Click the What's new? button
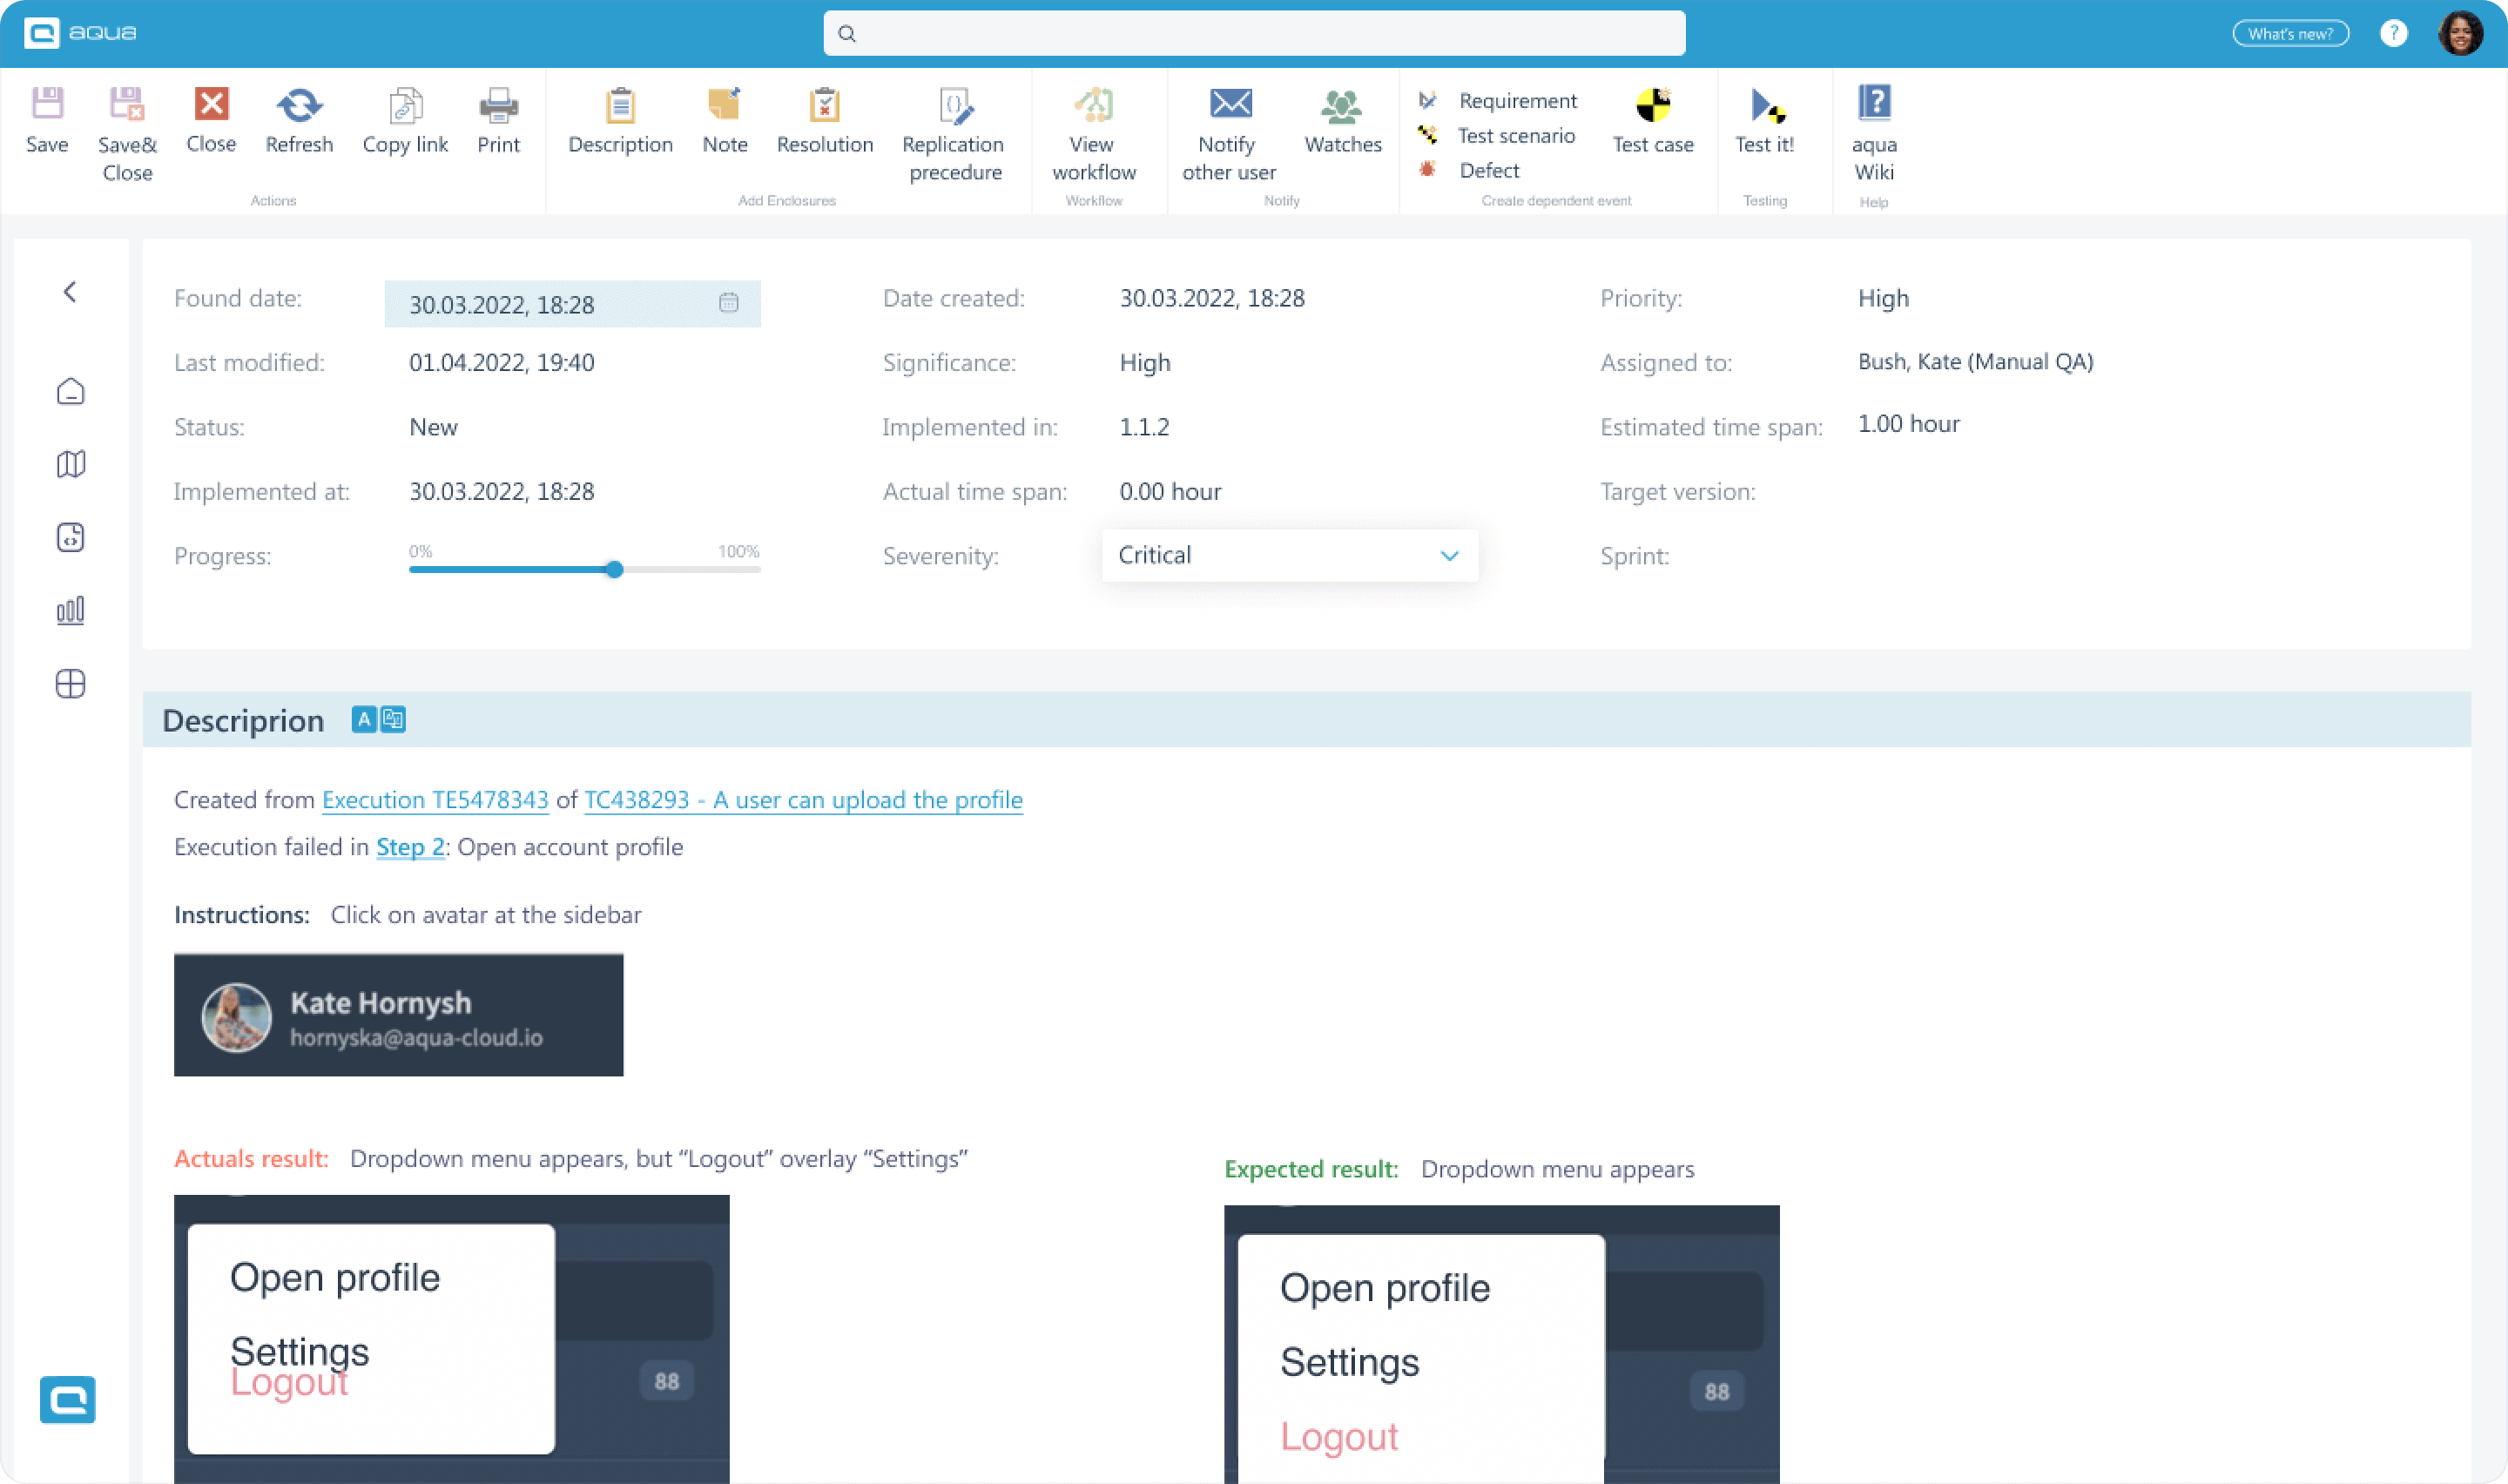The image size is (2508, 1484). [x=2289, y=34]
